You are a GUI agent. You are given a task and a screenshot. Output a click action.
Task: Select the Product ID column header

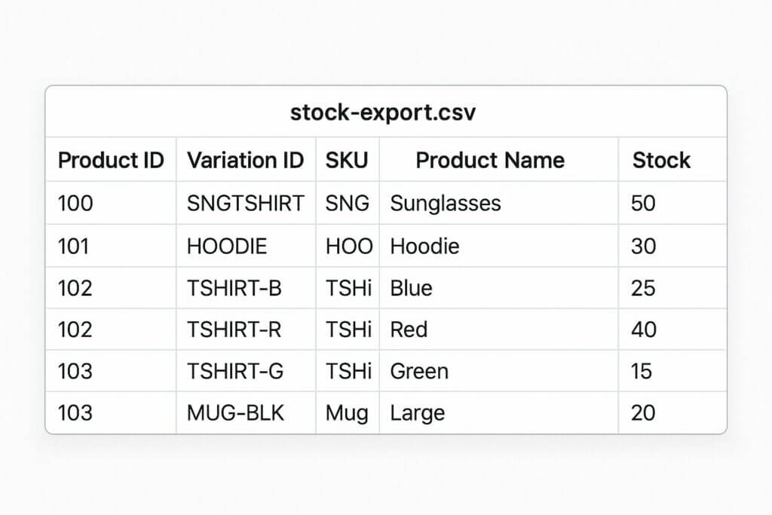click(x=111, y=160)
